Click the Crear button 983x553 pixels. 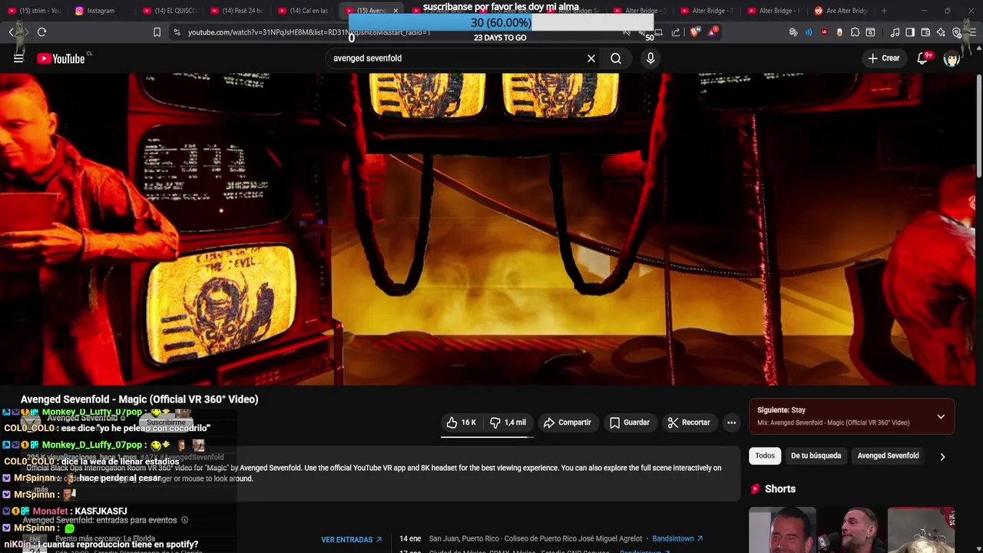click(x=883, y=58)
